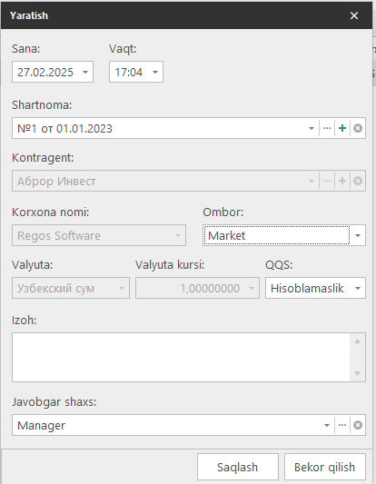Click the Kontragent plus icon
Screen dimensions: 376x484
pos(342,181)
